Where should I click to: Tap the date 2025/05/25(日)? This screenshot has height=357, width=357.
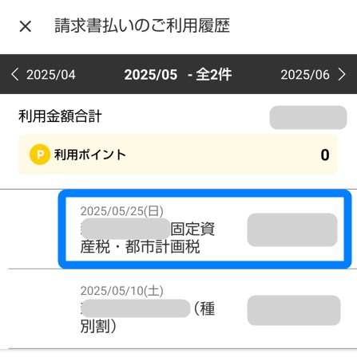122,211
